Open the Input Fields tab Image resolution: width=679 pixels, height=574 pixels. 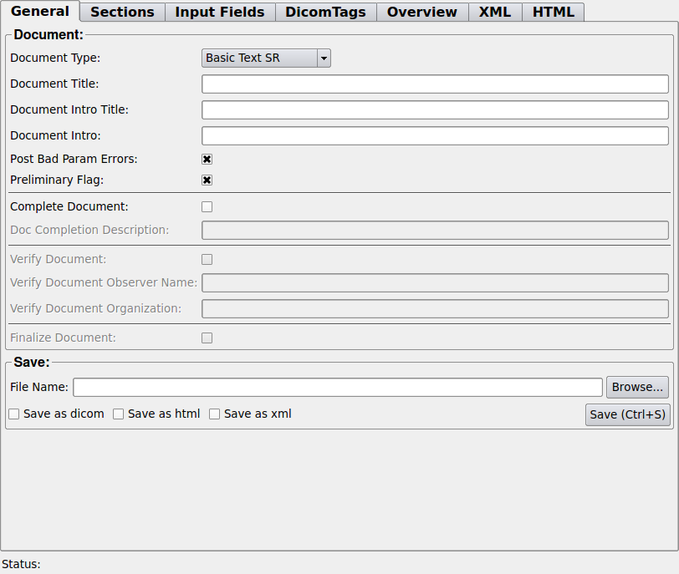(219, 13)
